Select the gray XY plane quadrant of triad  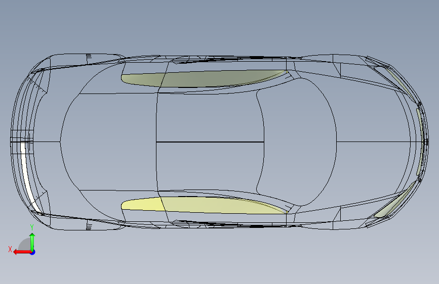25,244
